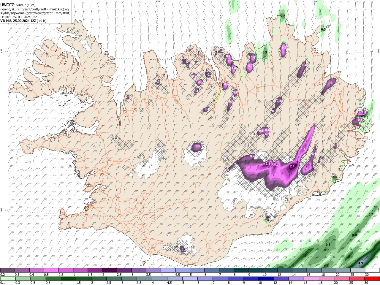Pick the bright red 30 swatch in lower legend

coord(372,279)
